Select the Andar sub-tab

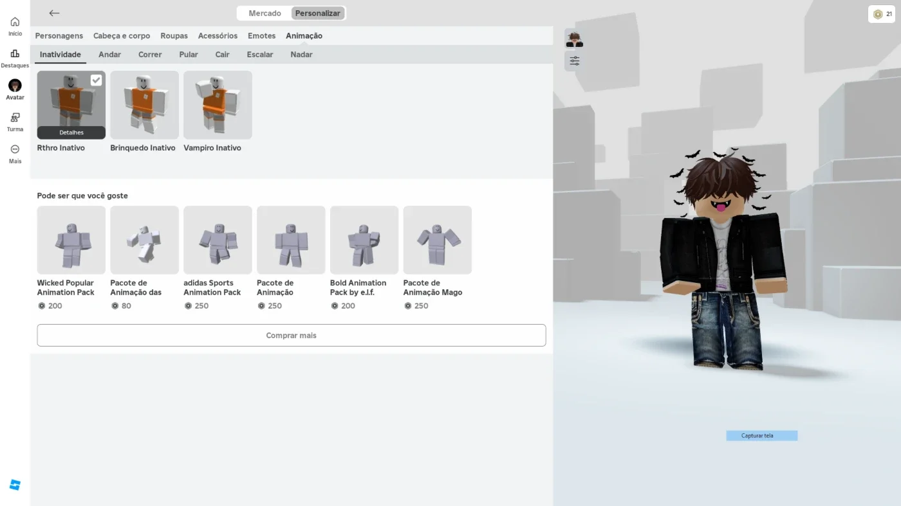[109, 55]
